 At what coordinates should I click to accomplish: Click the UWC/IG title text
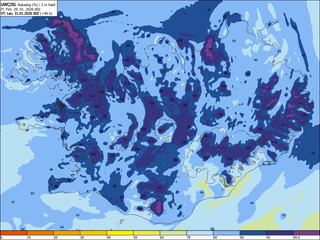pos(8,4)
